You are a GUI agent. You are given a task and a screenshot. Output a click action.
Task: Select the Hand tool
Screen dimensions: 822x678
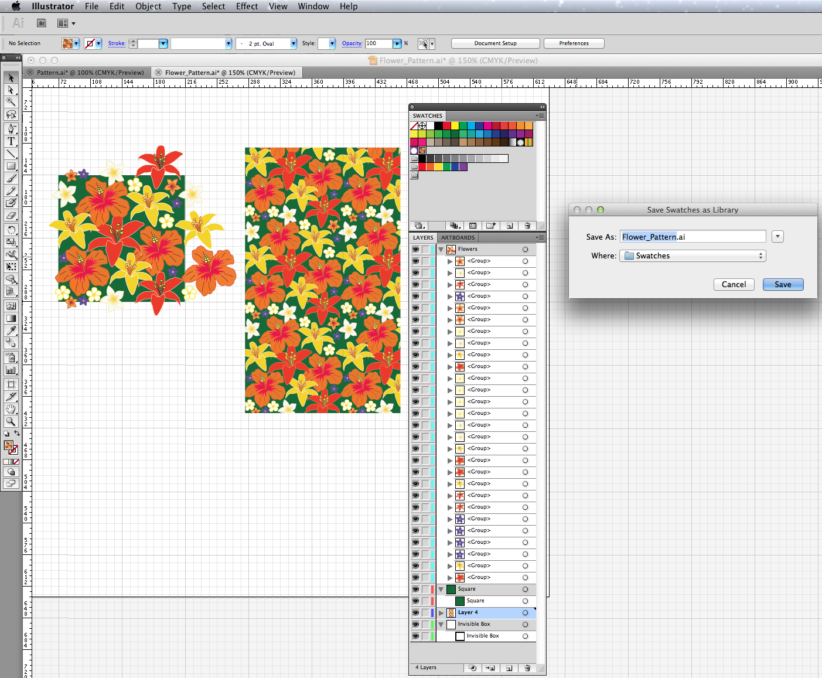pyautogui.click(x=11, y=409)
